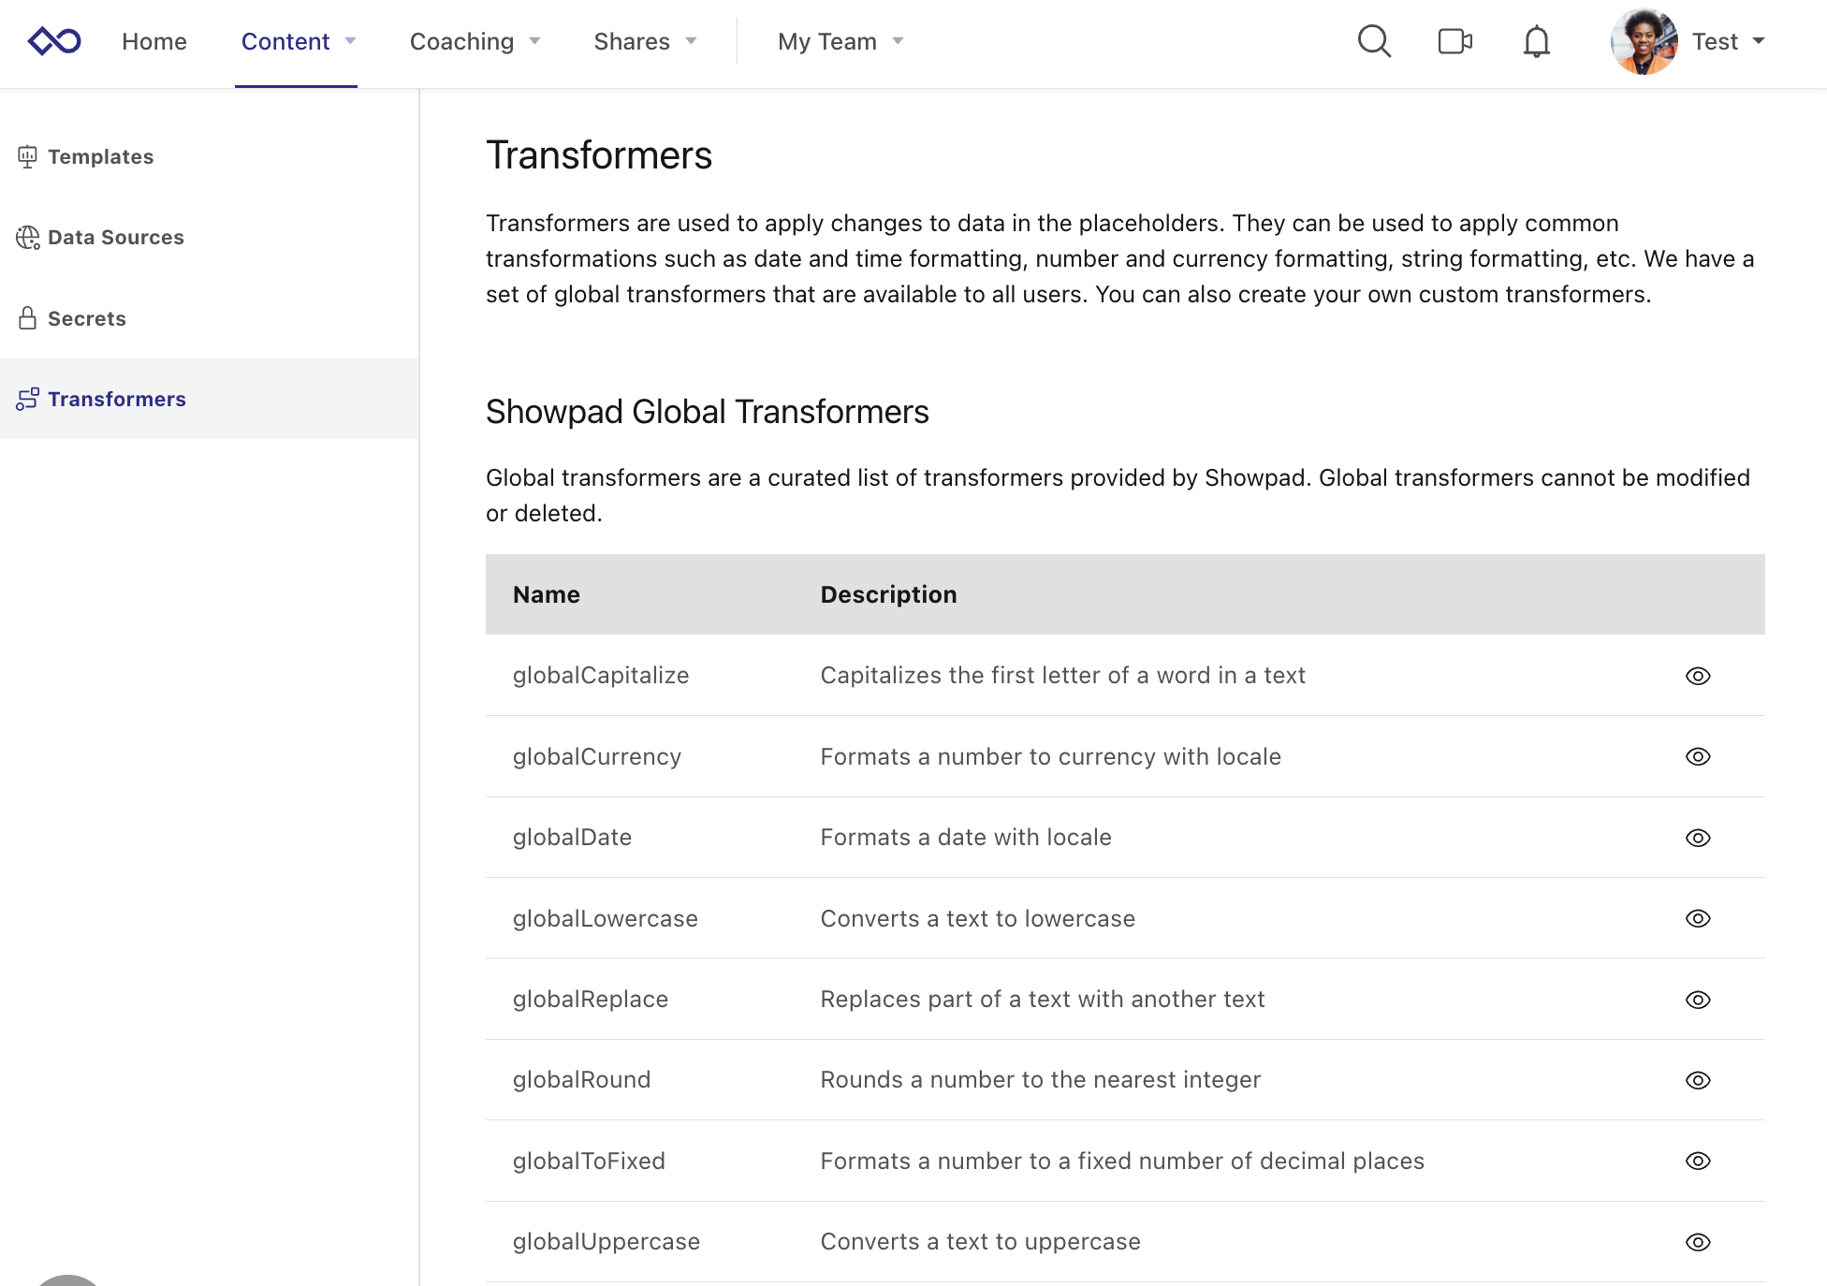Select the Coaching tab label
Screen dimensions: 1827x1286
pyautogui.click(x=462, y=41)
